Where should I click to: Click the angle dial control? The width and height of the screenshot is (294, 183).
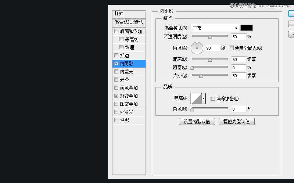[x=197, y=48]
